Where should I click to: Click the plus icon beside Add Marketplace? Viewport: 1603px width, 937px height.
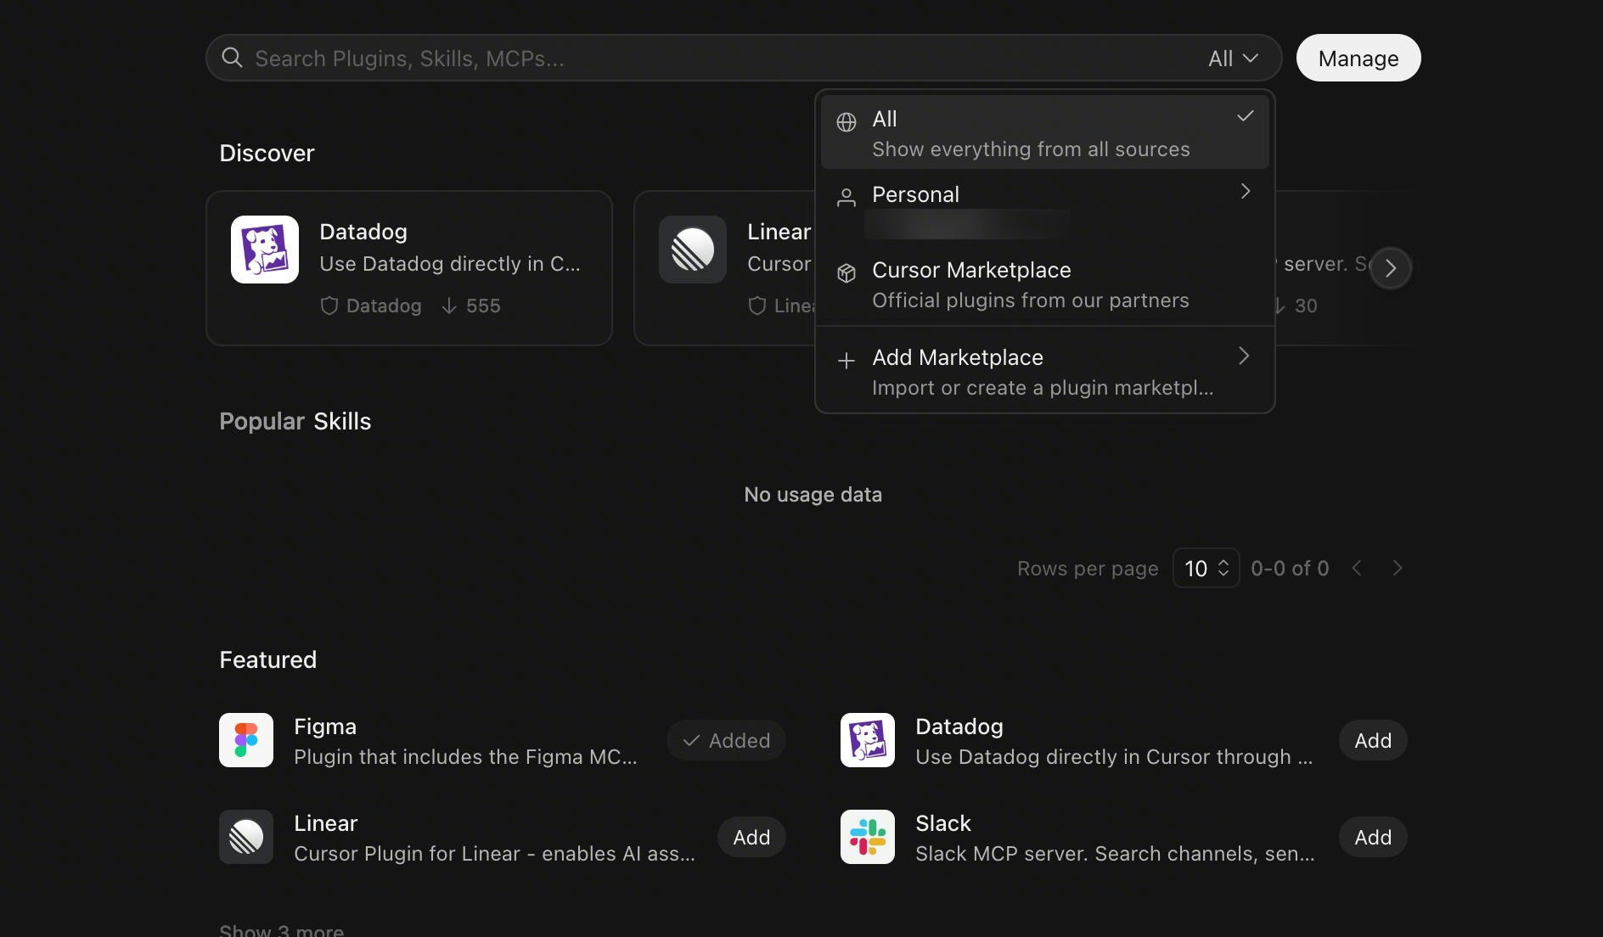pos(846,361)
